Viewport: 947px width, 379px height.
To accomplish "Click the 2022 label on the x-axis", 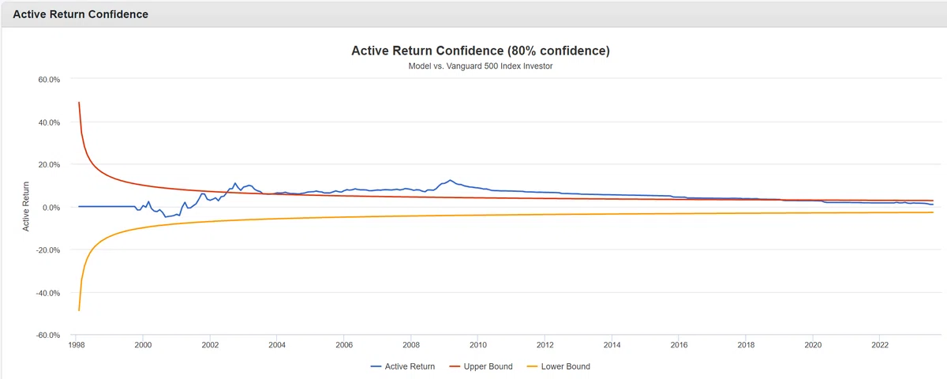I will (880, 345).
